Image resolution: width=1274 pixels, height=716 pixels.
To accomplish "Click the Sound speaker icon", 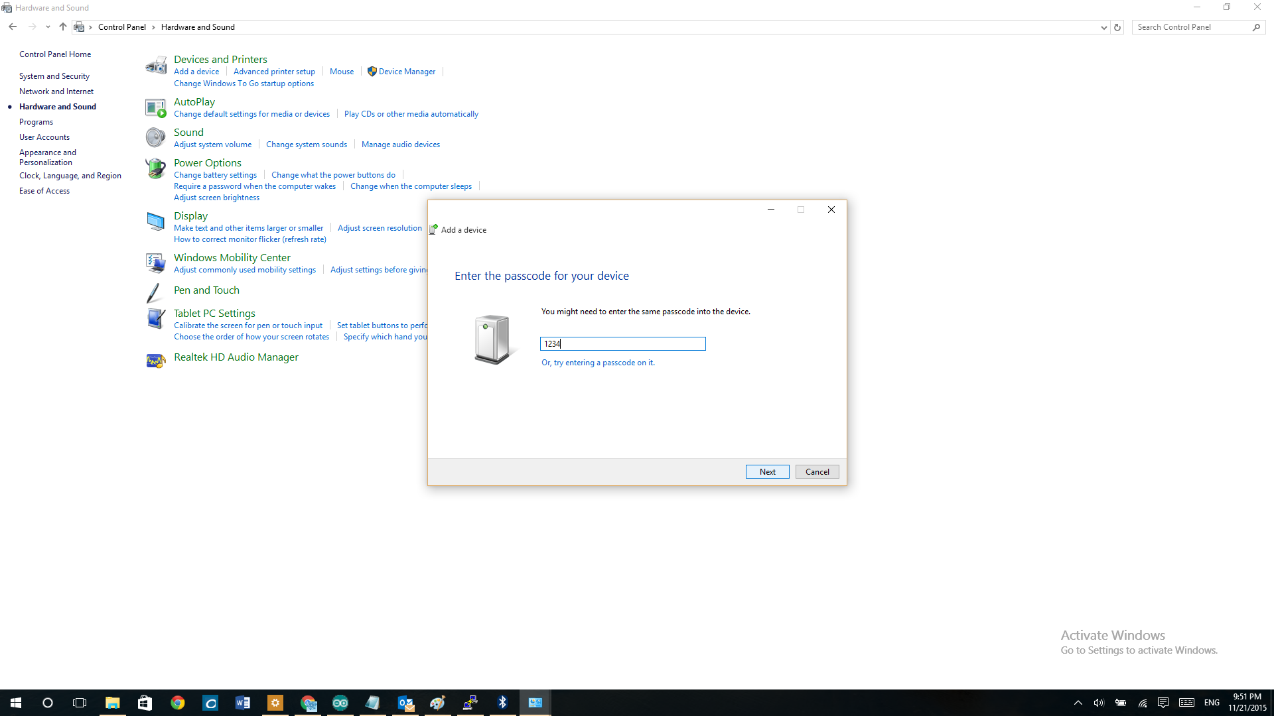I will pos(156,137).
